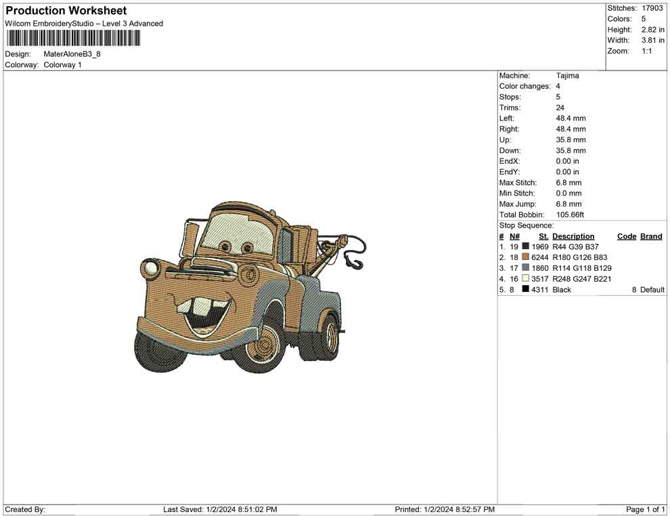This screenshot has height=516, width=670.
Task: Click the dark gray R44 G39 B37 swatch
Action: (526, 246)
